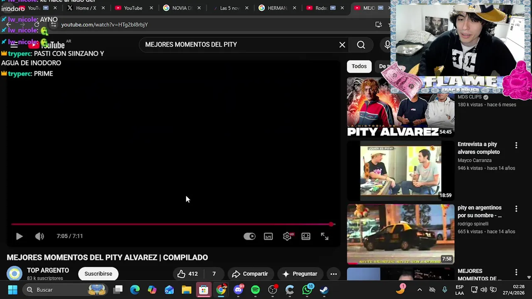The image size is (532, 299).
Task: Click the browser address bar URL
Action: tap(104, 25)
